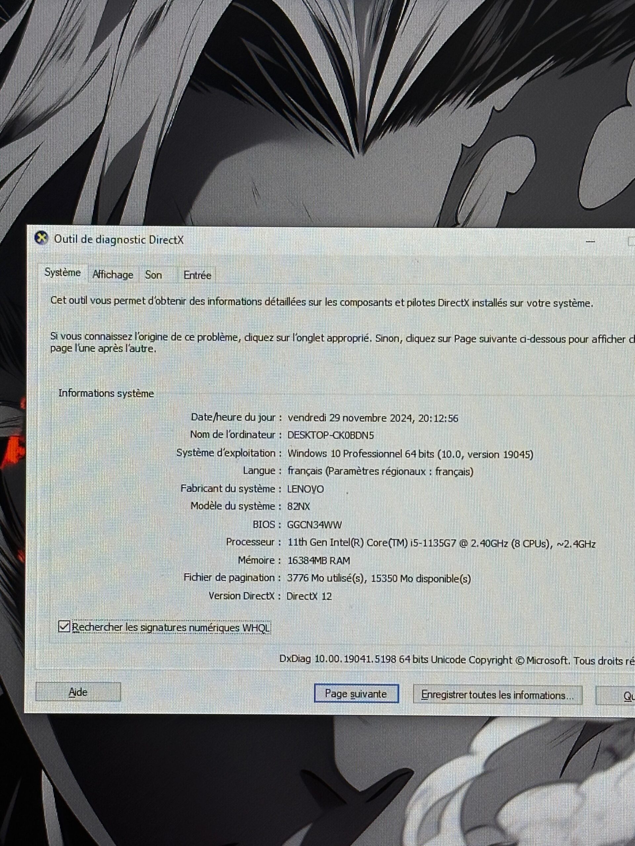
Task: Click the Page suivante button
Action: click(356, 693)
